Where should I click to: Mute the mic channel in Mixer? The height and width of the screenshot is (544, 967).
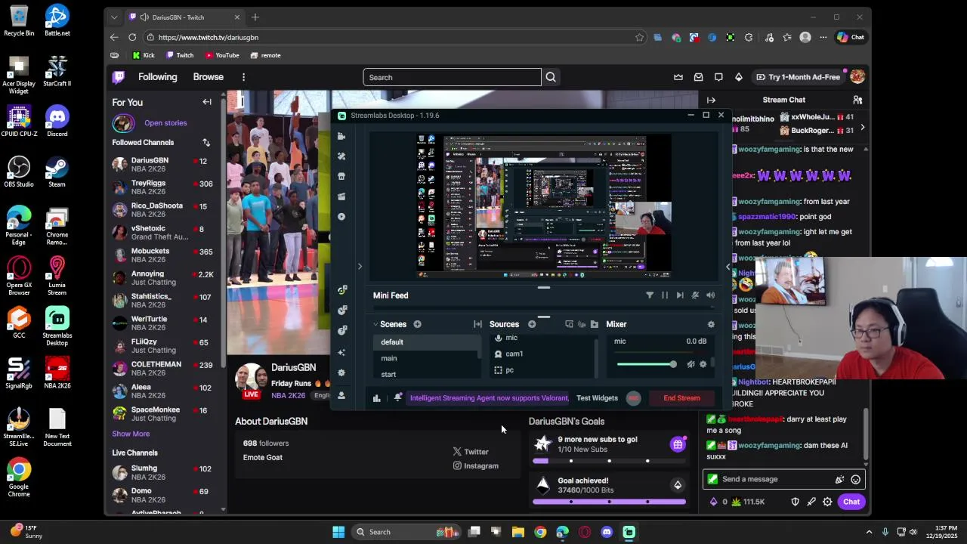point(690,364)
